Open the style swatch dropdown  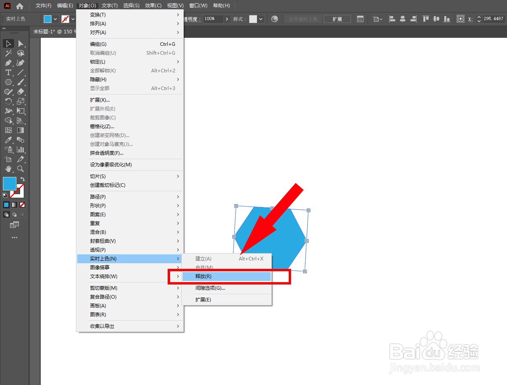click(261, 19)
